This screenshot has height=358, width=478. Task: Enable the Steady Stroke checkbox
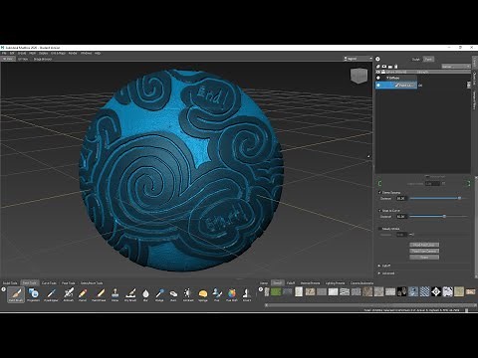point(379,229)
